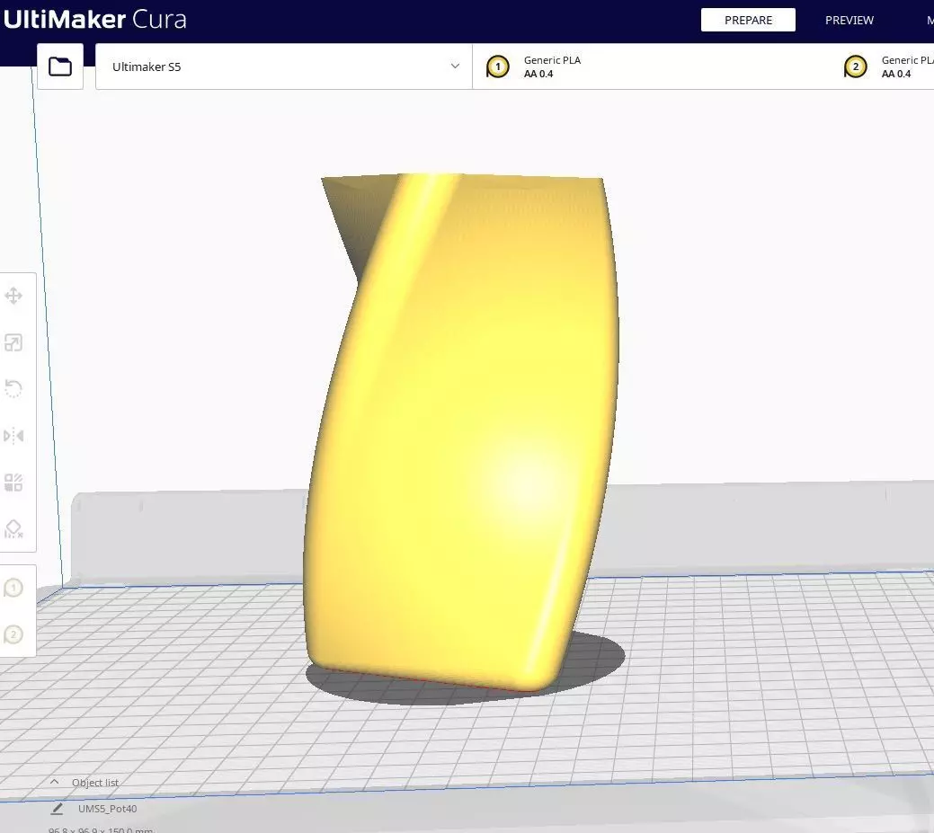Select the Rotate tool in sidebar
This screenshot has height=833, width=934.
(x=13, y=389)
